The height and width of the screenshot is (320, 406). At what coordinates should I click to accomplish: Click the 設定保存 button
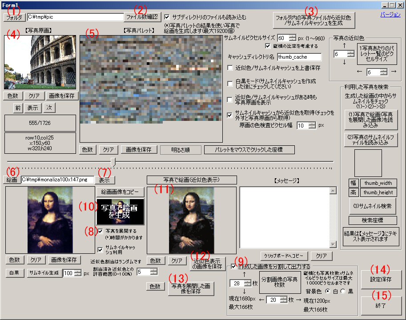[381, 280]
